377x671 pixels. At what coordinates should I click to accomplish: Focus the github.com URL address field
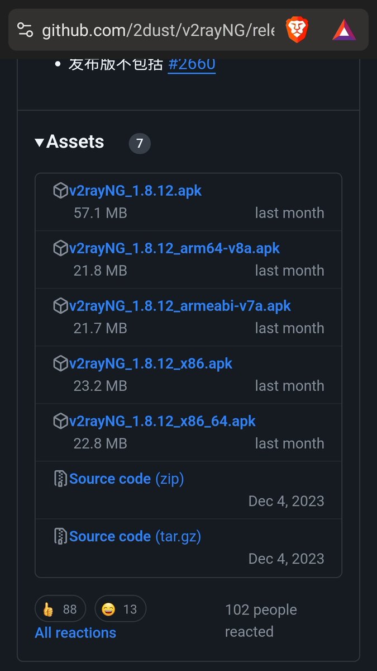[159, 30]
